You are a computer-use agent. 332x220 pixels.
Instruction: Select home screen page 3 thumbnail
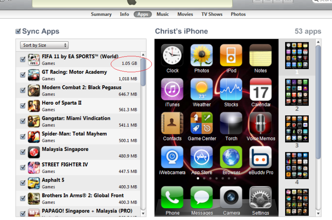point(297,129)
